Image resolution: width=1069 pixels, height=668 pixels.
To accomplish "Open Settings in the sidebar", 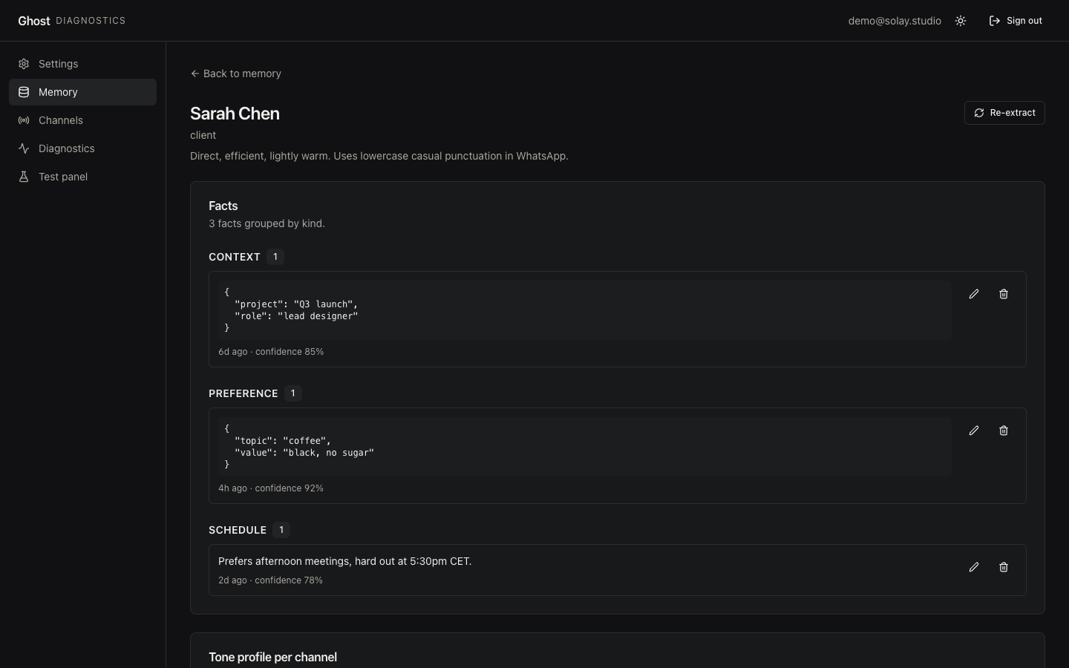I will pos(82,64).
